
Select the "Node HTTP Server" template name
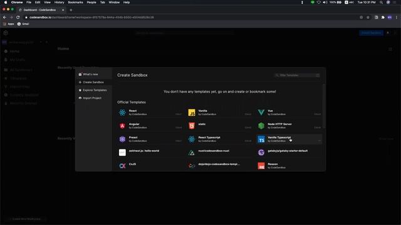279,124
